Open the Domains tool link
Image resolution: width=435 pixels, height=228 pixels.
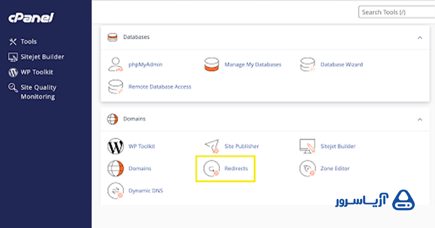[140, 169]
